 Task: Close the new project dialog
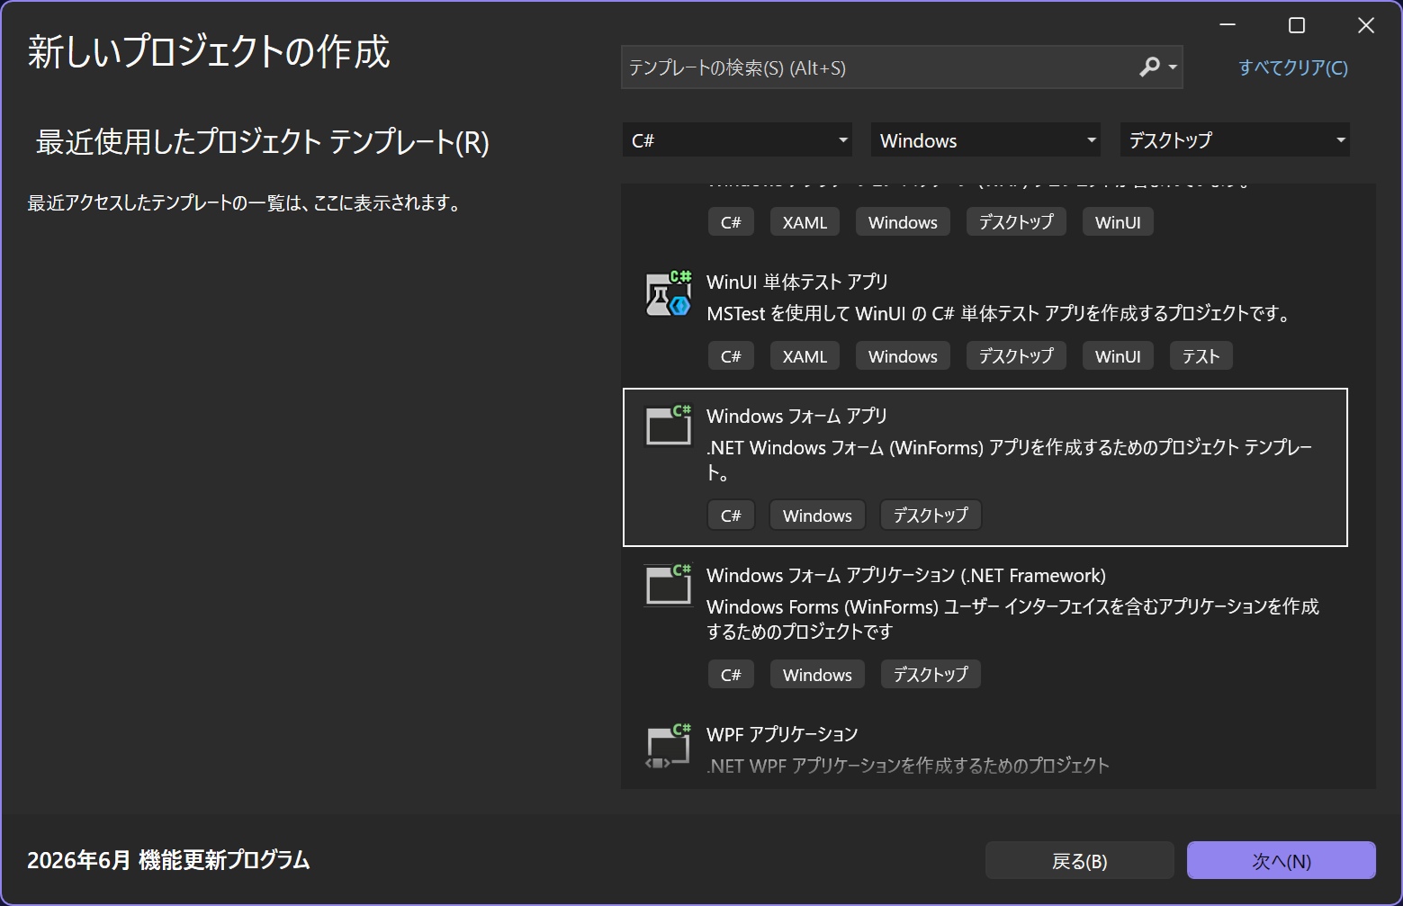pyautogui.click(x=1366, y=25)
